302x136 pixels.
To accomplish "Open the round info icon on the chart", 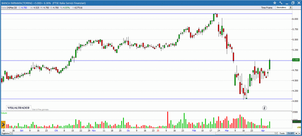I will coord(265,108).
